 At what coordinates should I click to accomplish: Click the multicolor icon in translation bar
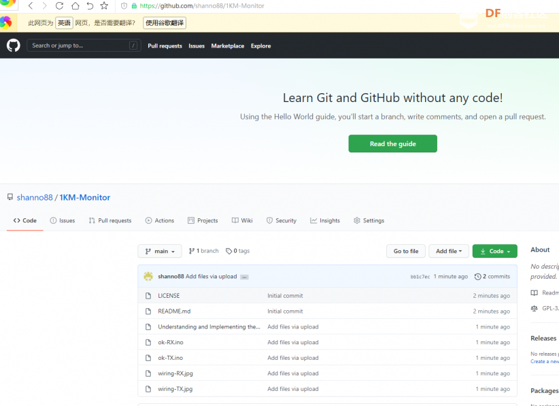[5, 22]
